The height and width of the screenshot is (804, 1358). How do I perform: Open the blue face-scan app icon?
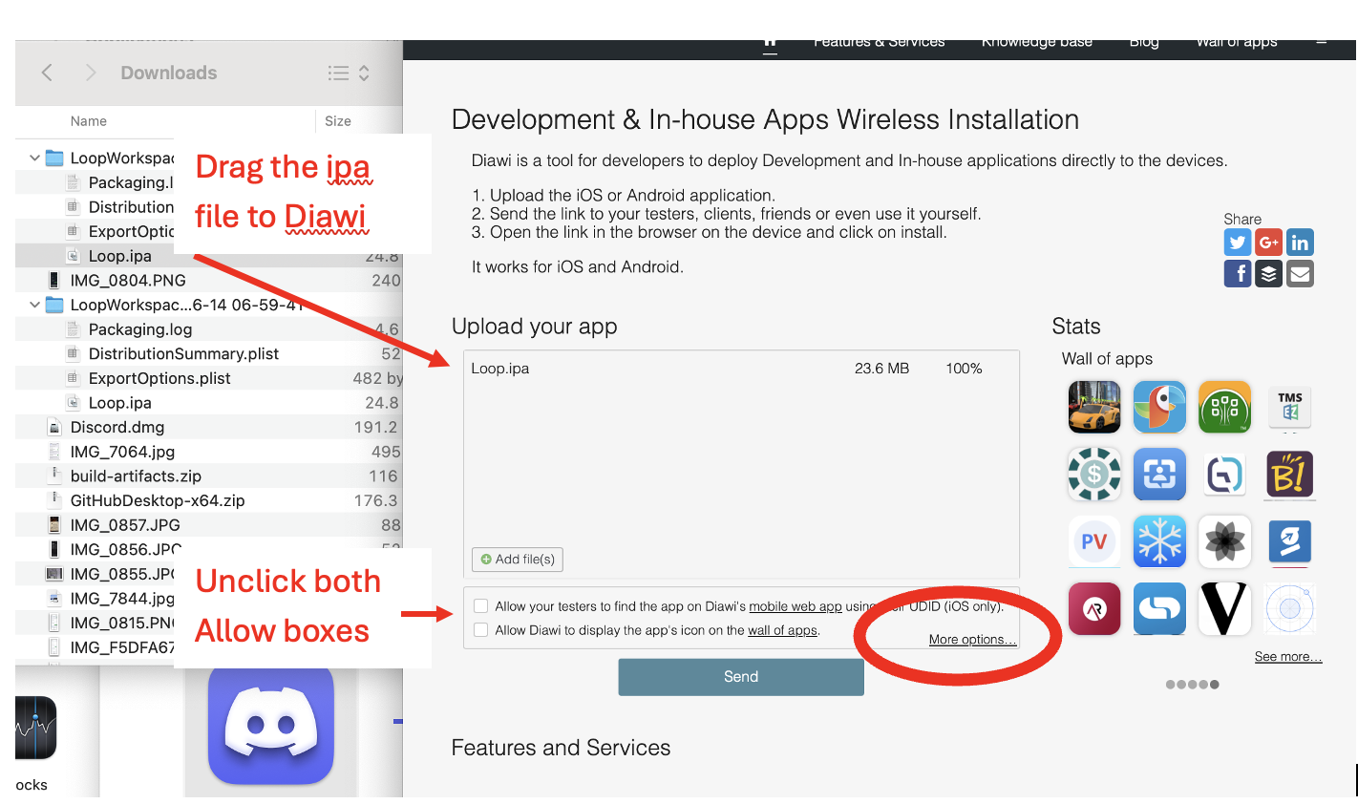(1159, 474)
